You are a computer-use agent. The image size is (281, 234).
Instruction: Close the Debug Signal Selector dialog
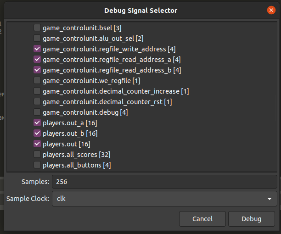(271, 10)
